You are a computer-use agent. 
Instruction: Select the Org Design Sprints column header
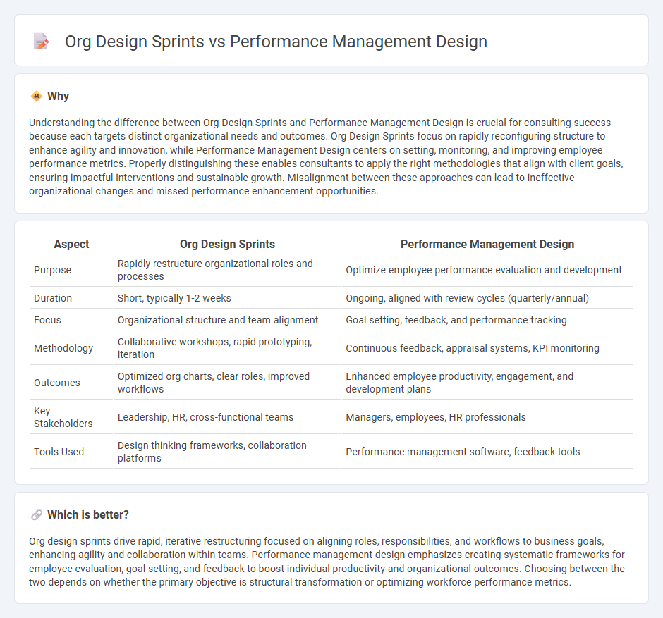click(x=227, y=244)
